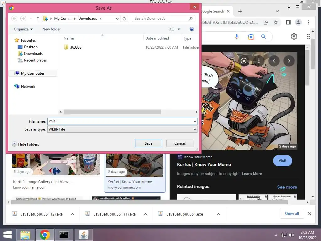Image resolution: width=321 pixels, height=241 pixels.
Task: Open a new Chrome tab
Action: (240, 11)
